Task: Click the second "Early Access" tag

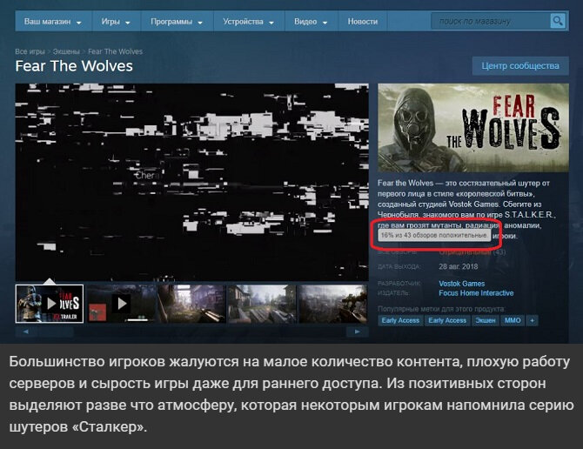Action: coord(447,320)
